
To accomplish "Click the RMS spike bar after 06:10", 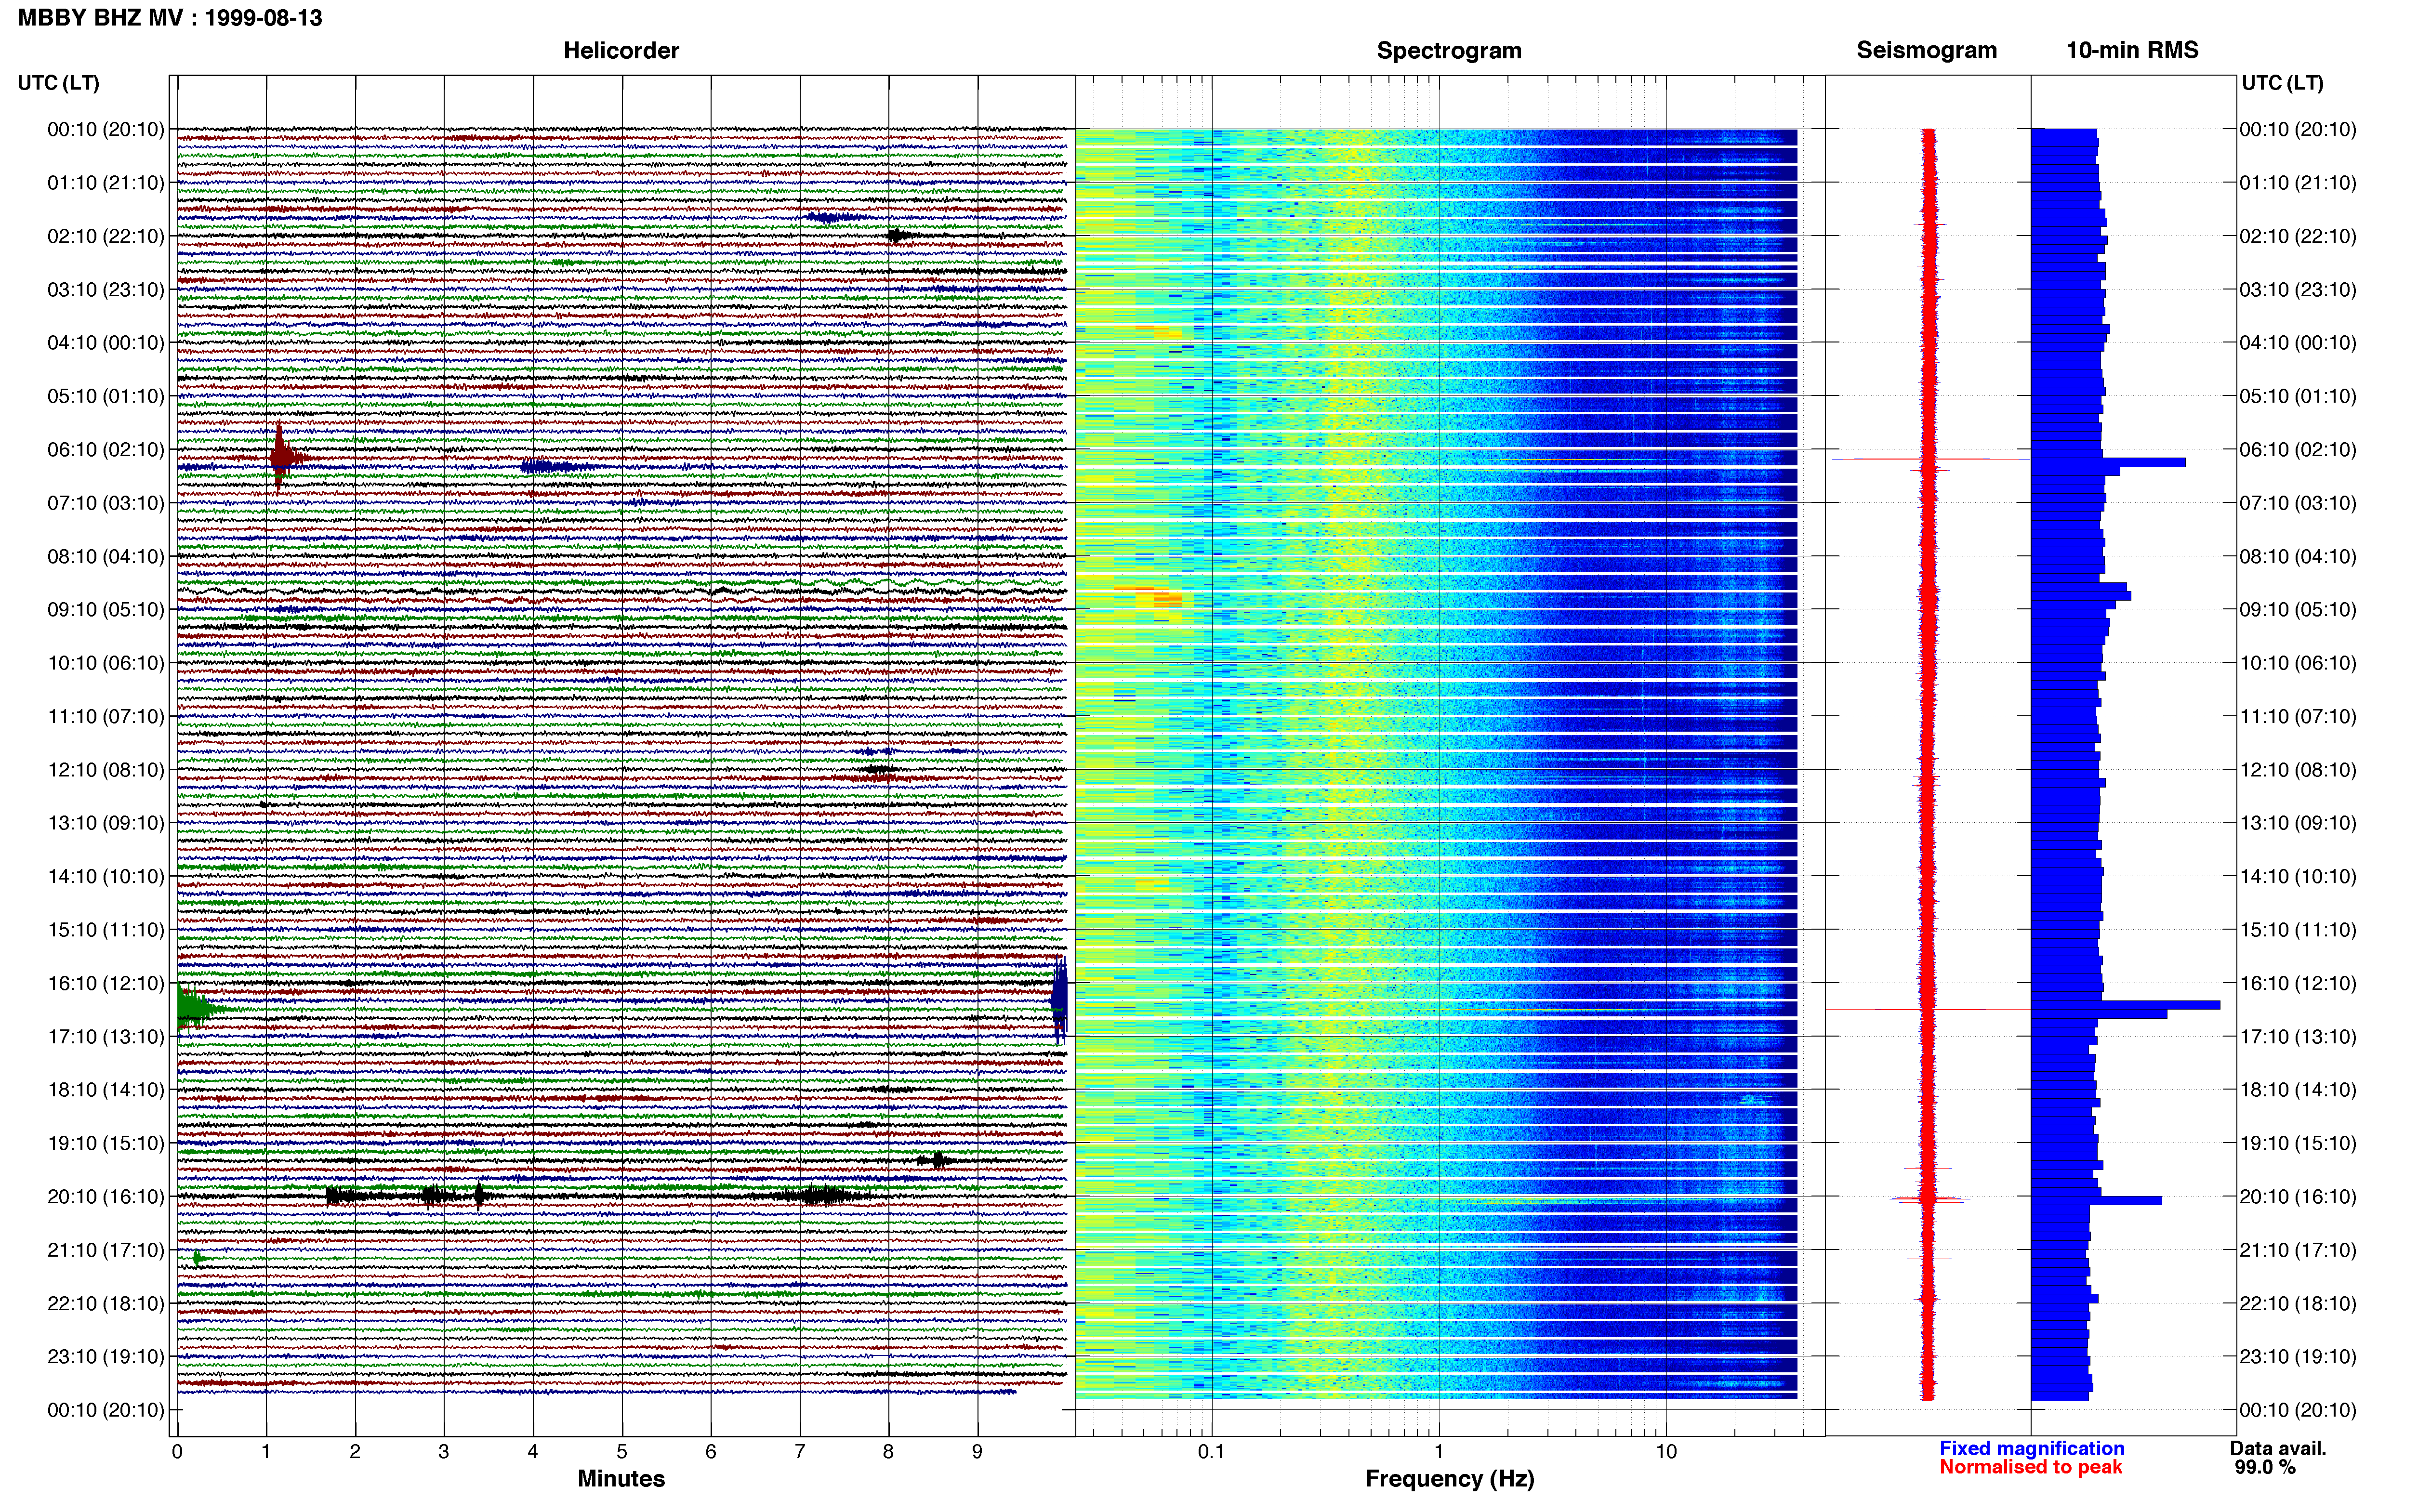I will tap(2108, 463).
